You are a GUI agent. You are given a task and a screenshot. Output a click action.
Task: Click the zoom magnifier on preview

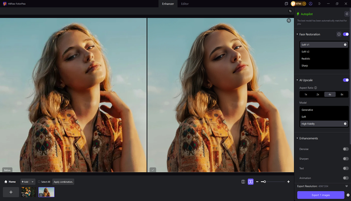[x=289, y=21]
